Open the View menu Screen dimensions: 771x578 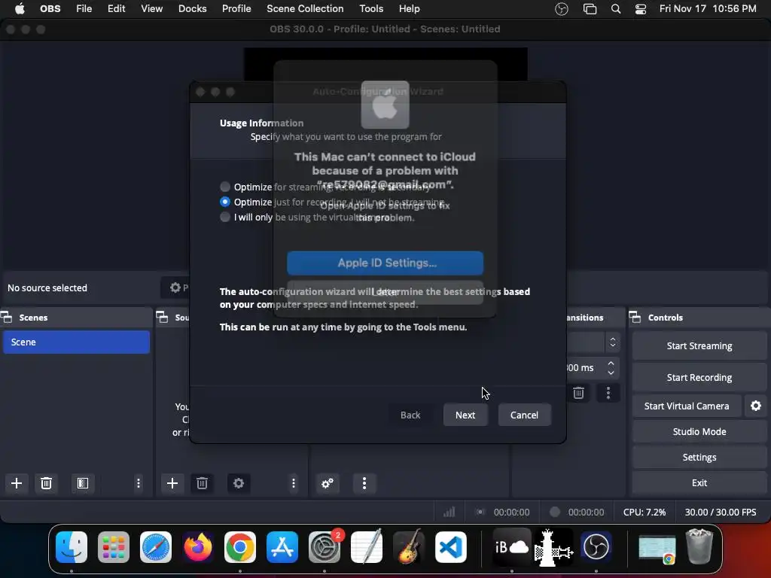(x=151, y=9)
